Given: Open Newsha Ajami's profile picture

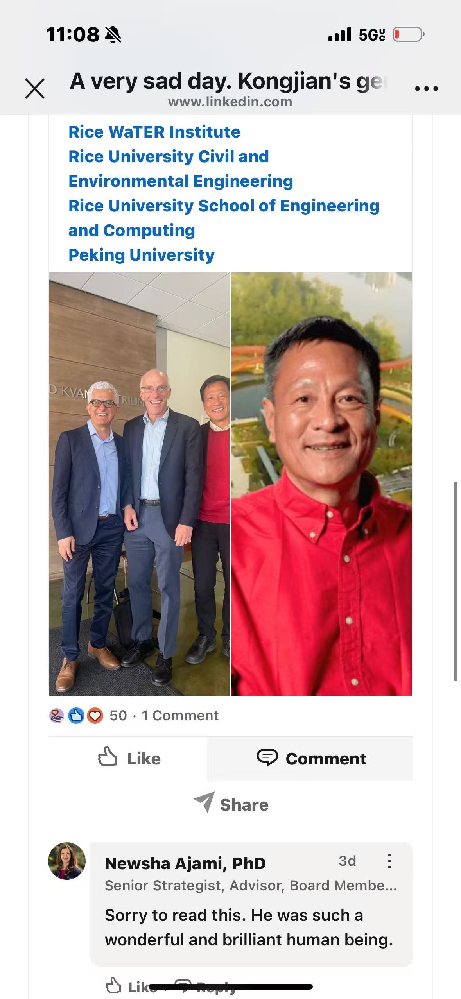Looking at the screenshot, I should pyautogui.click(x=67, y=861).
